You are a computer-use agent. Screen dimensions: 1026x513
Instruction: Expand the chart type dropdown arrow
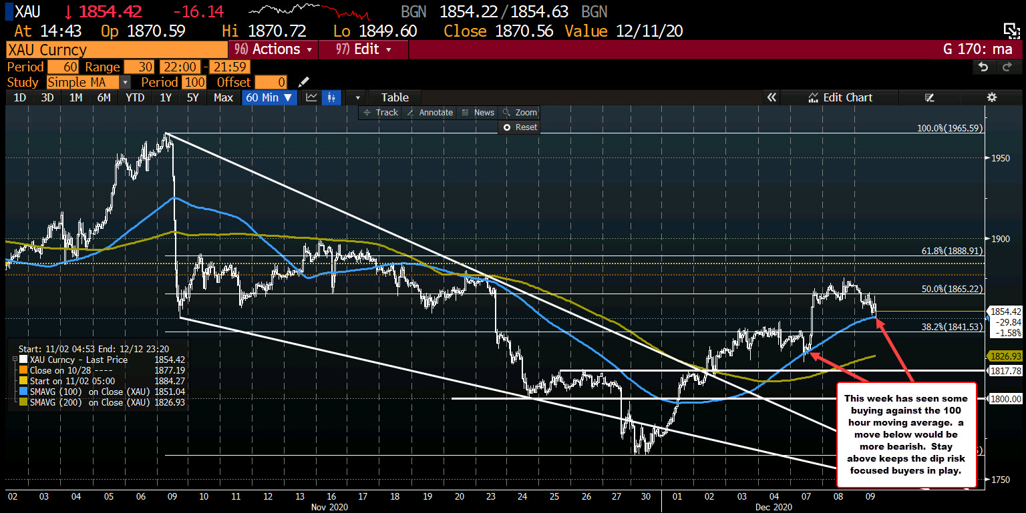357,97
